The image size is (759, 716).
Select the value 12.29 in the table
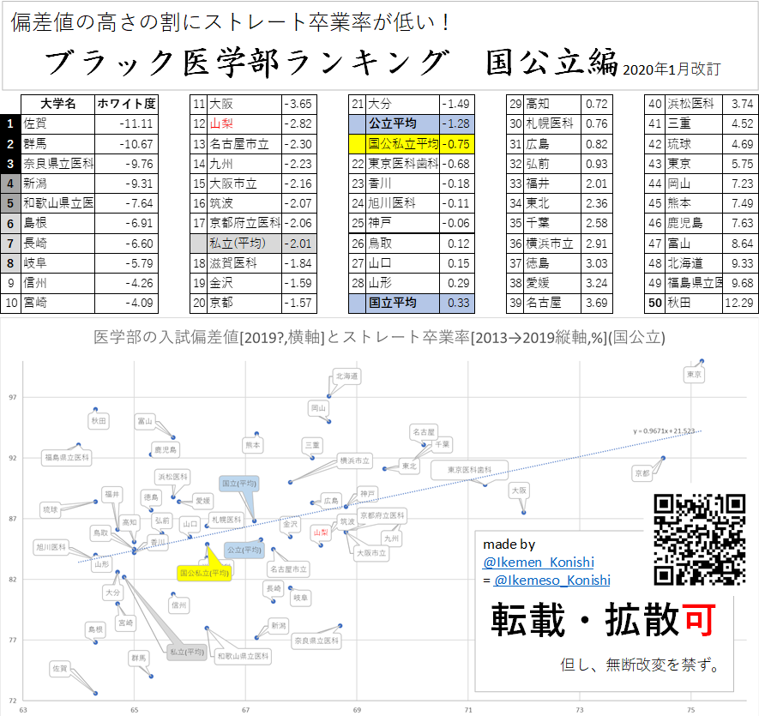click(739, 303)
